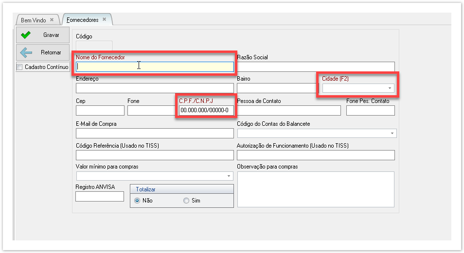Open Valor mínimo para compras dropdown
Image resolution: width=464 pixels, height=253 pixels.
(229, 176)
